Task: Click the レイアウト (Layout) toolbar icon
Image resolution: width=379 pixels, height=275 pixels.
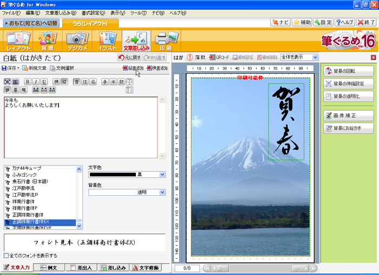Action: point(18,41)
